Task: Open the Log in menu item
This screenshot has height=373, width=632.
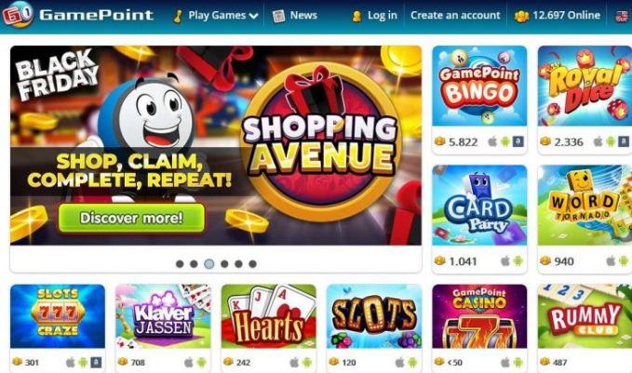Action: click(x=374, y=16)
